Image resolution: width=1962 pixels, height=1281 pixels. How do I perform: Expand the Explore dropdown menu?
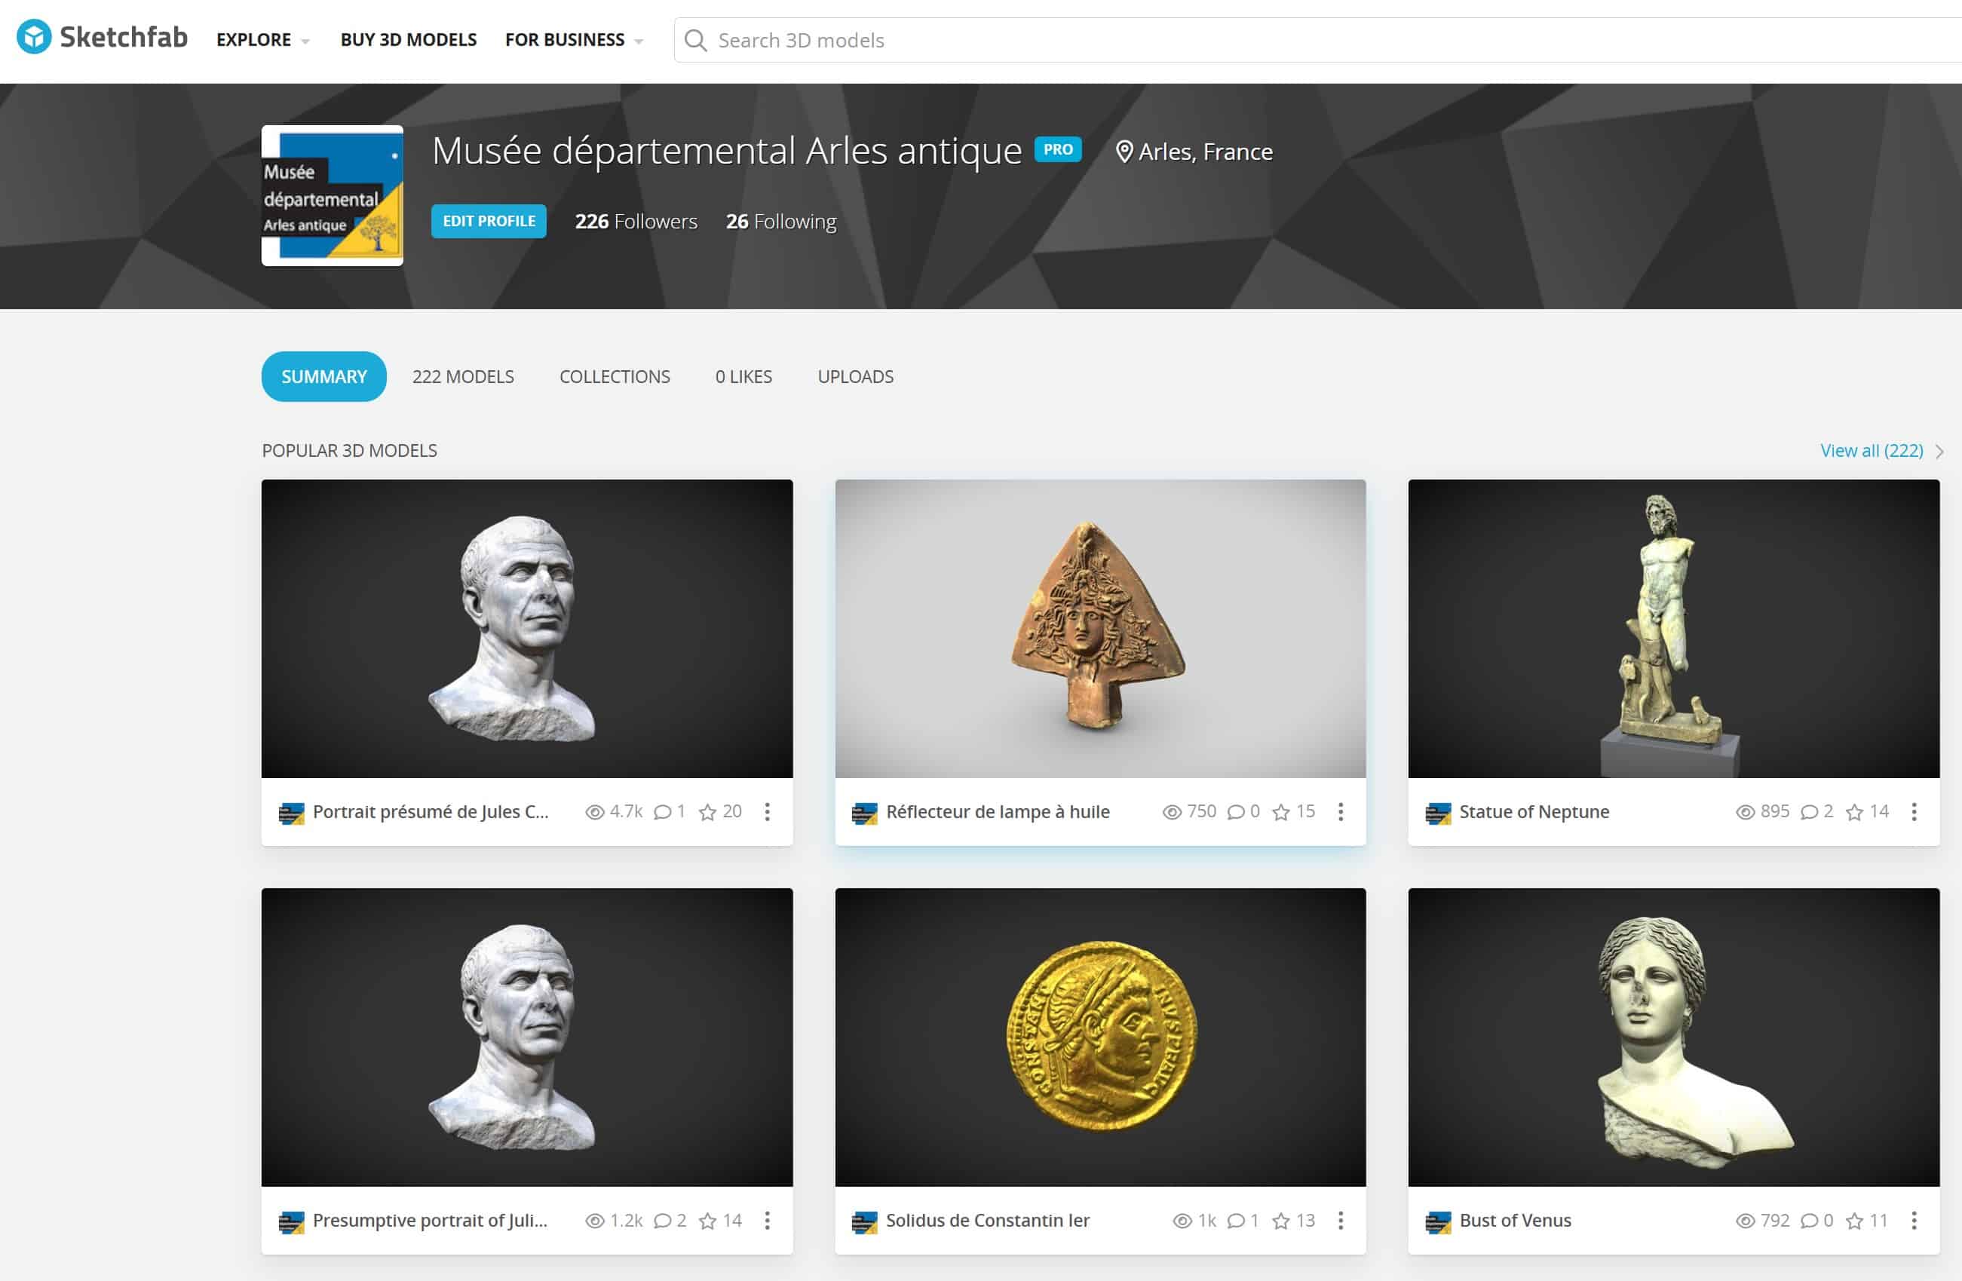263,39
